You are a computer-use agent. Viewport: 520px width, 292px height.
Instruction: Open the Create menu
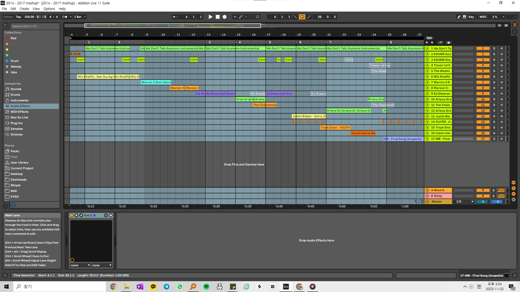coord(24,9)
